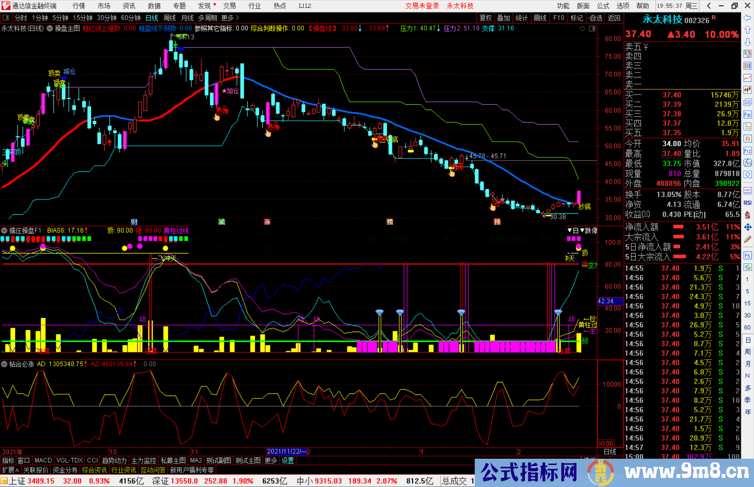The height and width of the screenshot is (487, 754).
Task: Click the circle drawing icon in sidebar
Action: pyautogui.click(x=747, y=175)
